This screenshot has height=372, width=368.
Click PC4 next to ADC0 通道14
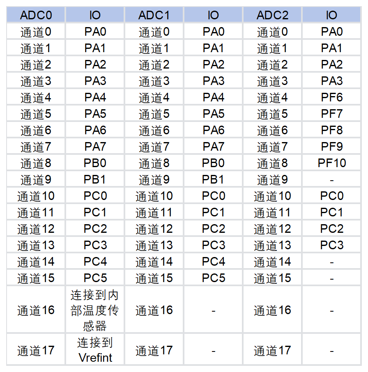(95, 261)
